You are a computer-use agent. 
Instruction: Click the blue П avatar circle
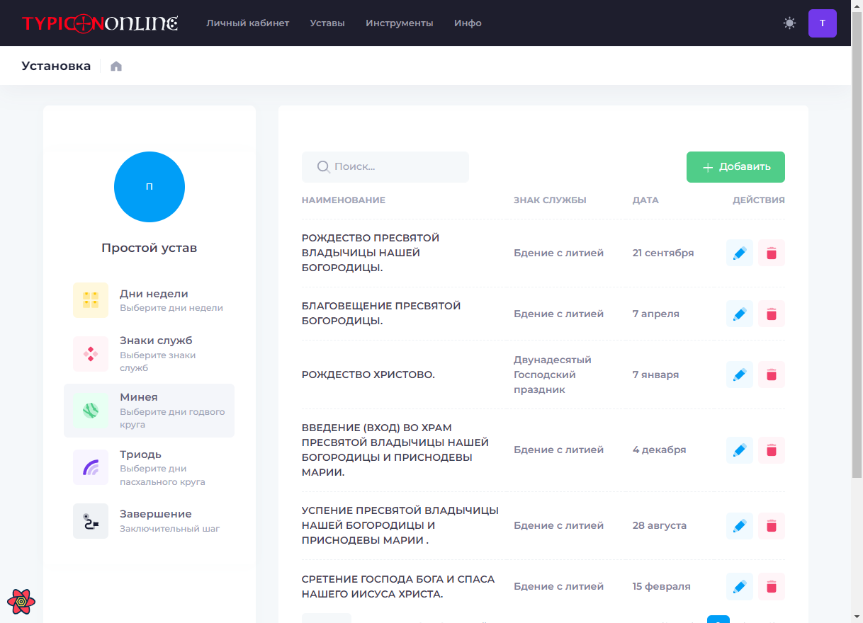point(150,187)
